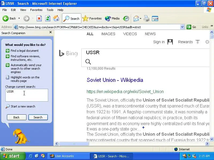Screen dimensions: 214x160
Task: Open the Tools menu
Action: tap(50, 10)
